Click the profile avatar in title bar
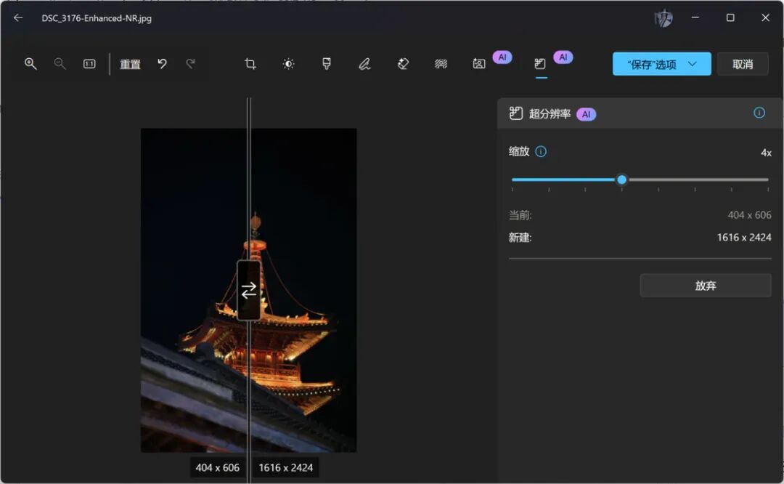 tap(663, 18)
